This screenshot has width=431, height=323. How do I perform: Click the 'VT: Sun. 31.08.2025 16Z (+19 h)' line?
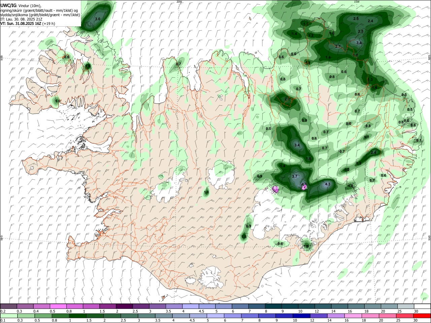pyautogui.click(x=28, y=24)
